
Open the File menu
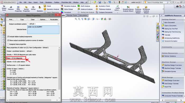pyautogui.click(x=21, y=2)
